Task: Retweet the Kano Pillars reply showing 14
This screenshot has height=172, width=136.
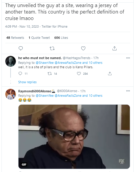Action: [x=50, y=74]
